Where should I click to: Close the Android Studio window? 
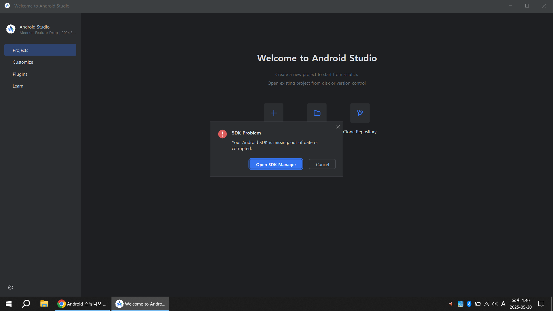[x=544, y=6]
